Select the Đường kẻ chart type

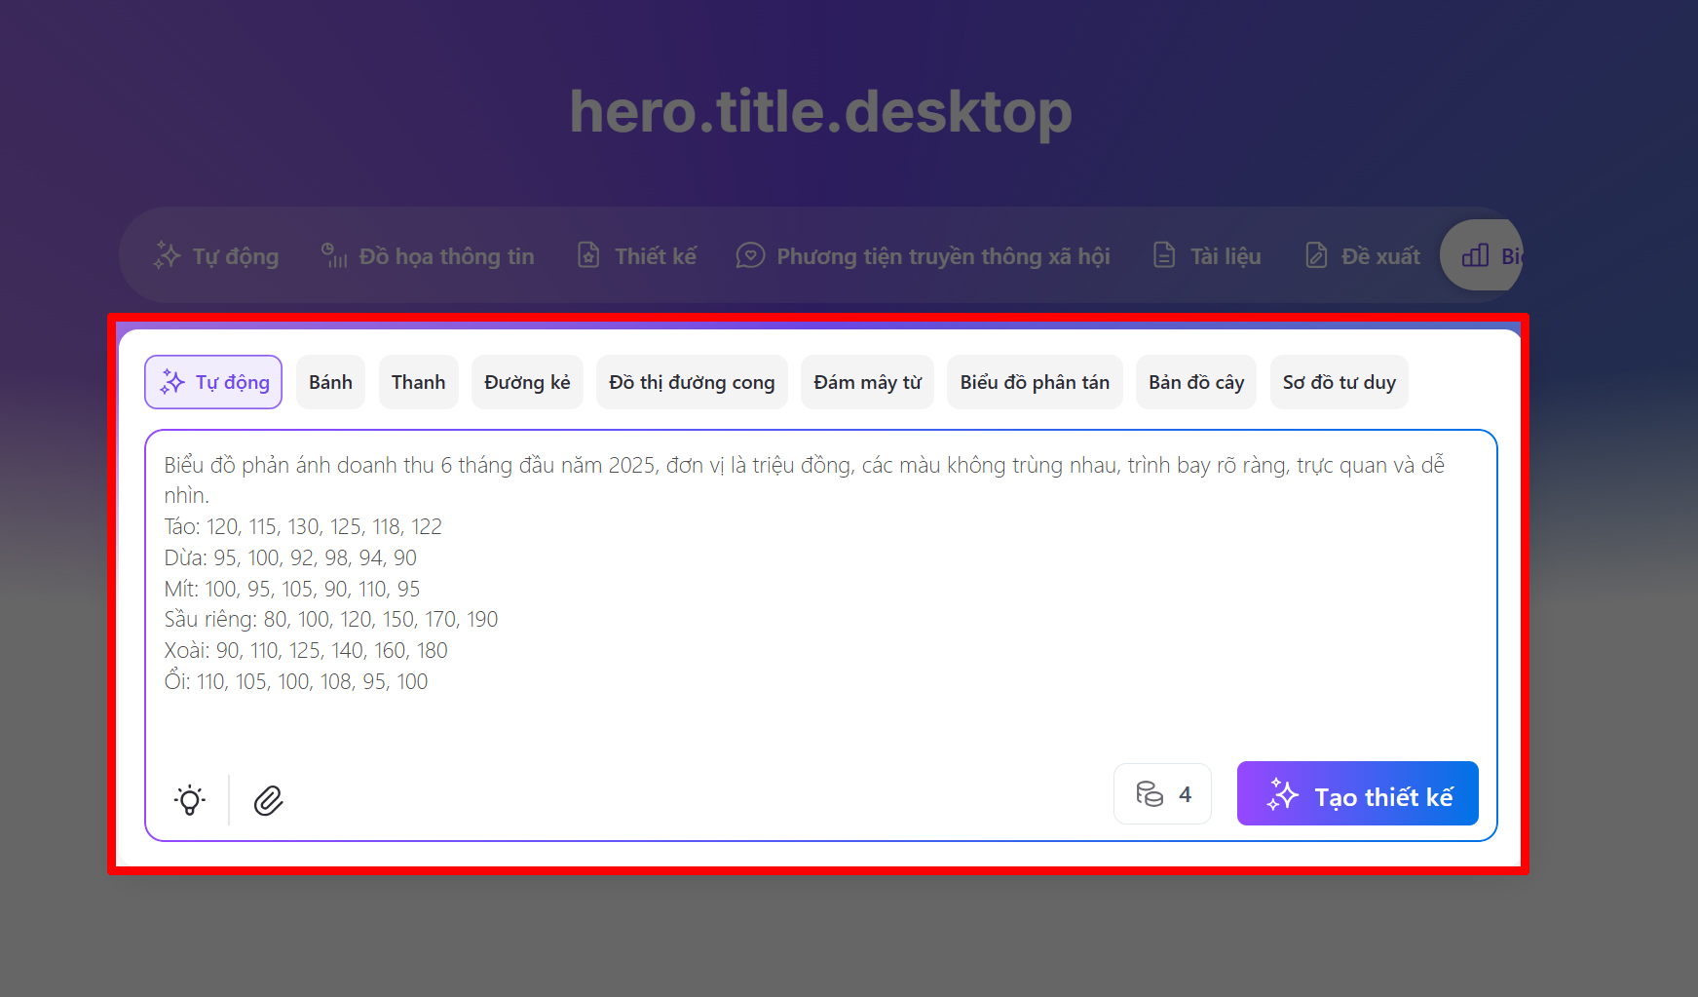[x=527, y=382]
